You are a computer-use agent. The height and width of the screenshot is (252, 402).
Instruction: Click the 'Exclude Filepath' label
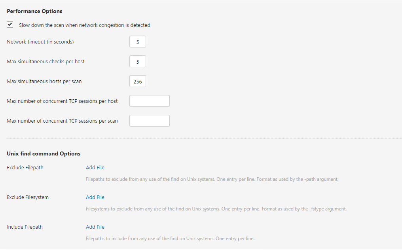coord(25,168)
